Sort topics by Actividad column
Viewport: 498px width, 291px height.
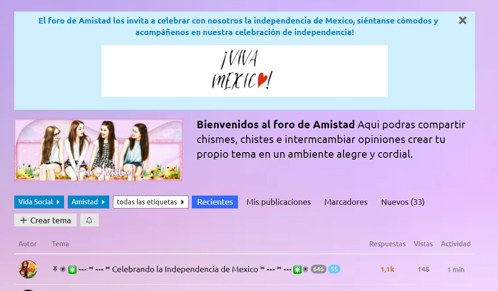click(x=456, y=243)
